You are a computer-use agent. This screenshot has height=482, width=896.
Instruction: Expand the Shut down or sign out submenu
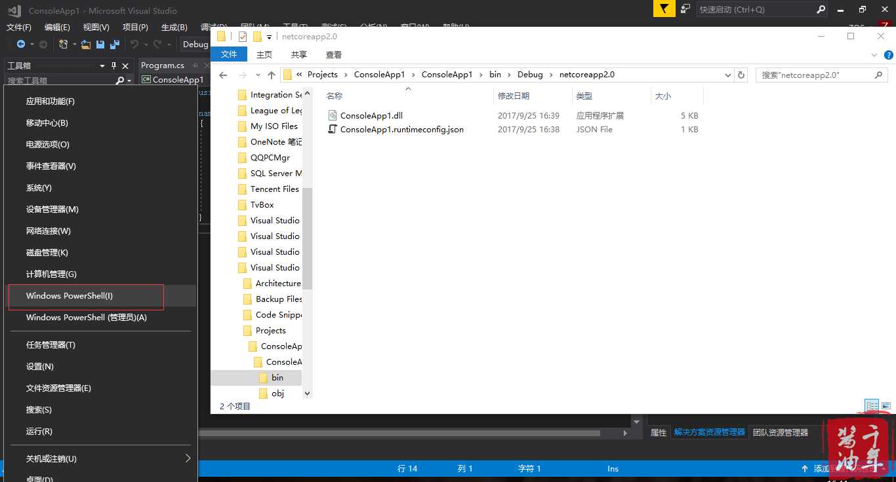pos(188,458)
